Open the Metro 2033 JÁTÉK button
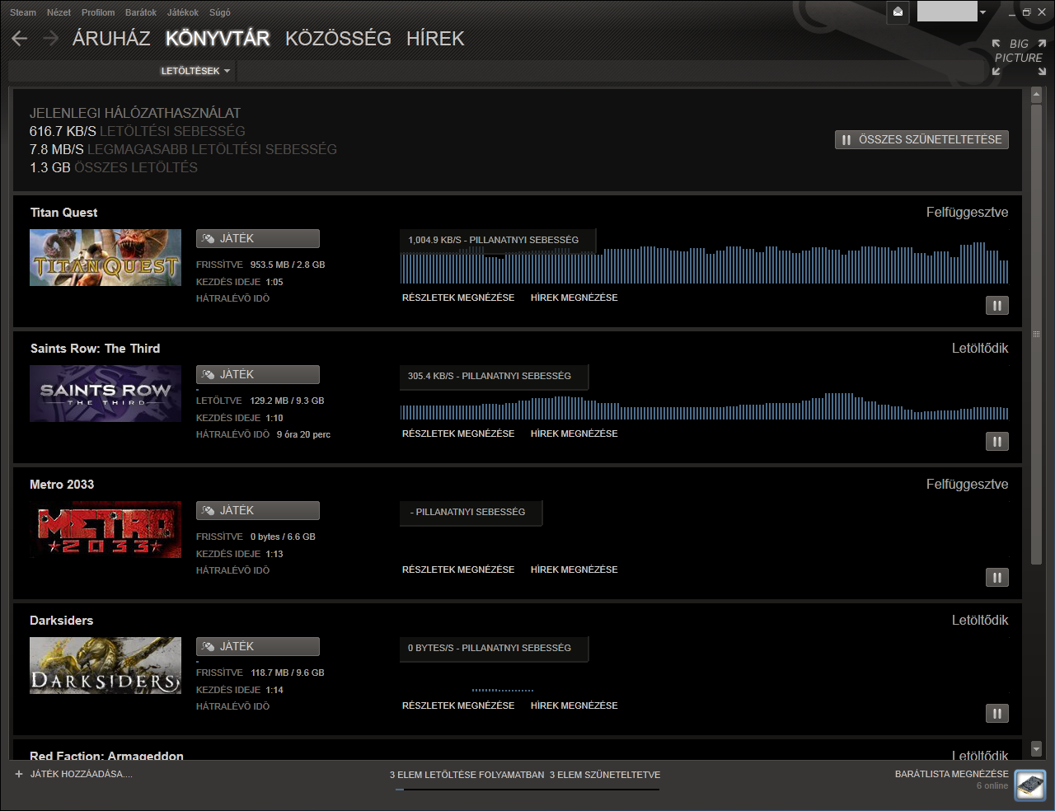Screen dimensions: 1055x811 point(258,510)
